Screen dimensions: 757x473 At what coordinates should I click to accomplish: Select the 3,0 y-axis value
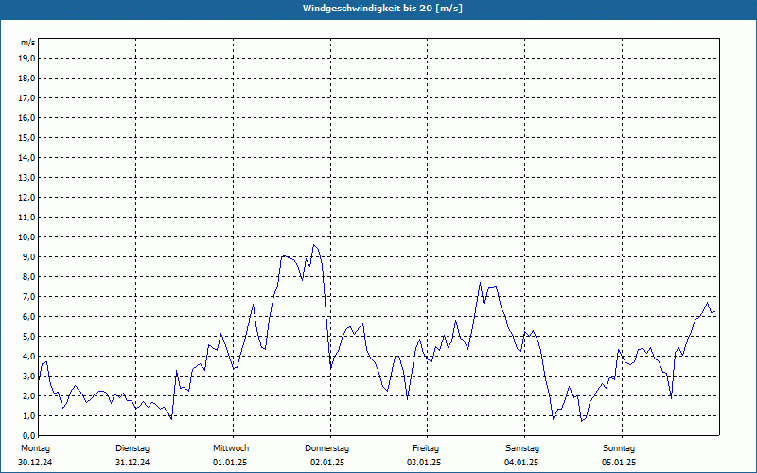pos(28,376)
